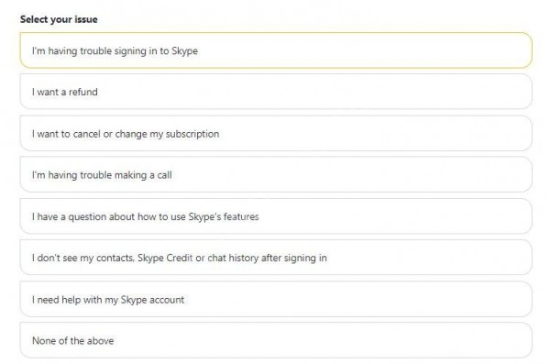Select the missing contacts, Skype Credit or chat history issue

276,258
